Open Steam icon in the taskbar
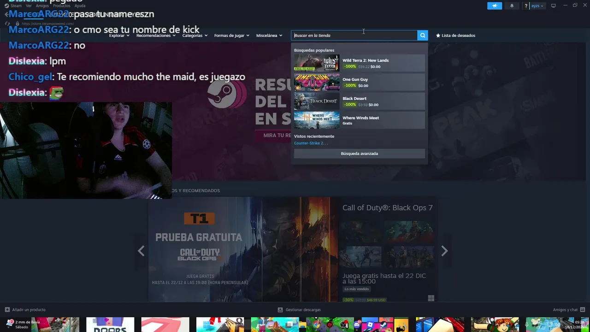 pyautogui.click(x=383, y=325)
